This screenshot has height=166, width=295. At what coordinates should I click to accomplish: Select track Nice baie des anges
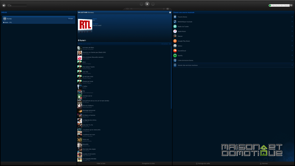tap(124, 150)
